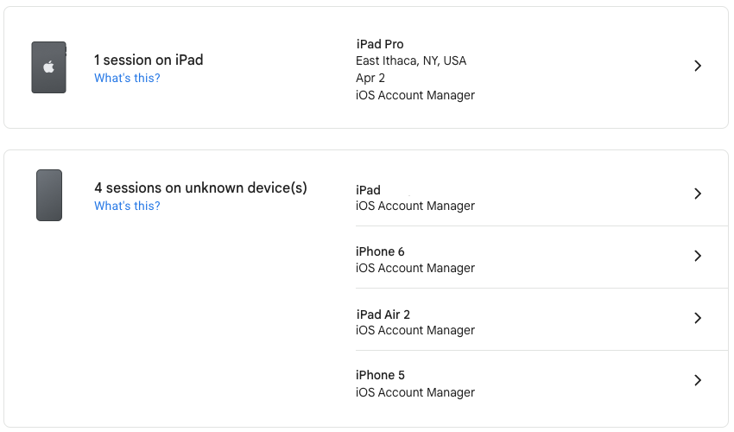Click the "1 session on iPad" heading
Screen dimensions: 734x432
(149, 60)
